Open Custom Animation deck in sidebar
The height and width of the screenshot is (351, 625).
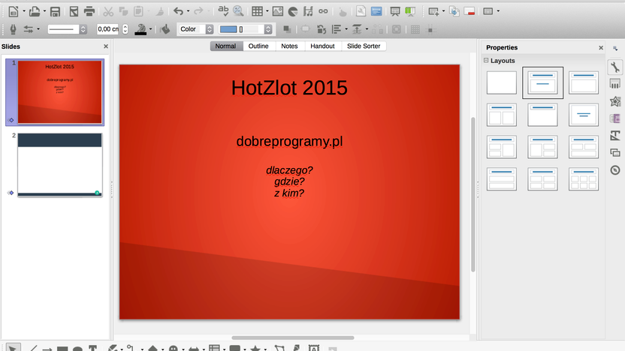[615, 101]
